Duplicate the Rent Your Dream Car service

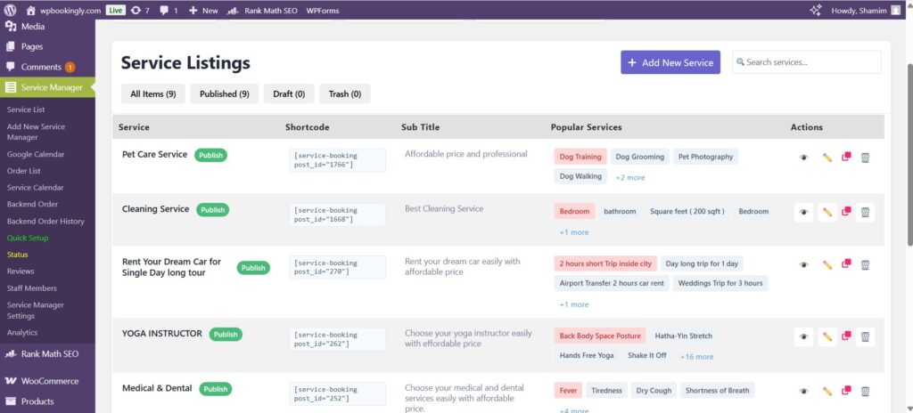[x=845, y=264]
